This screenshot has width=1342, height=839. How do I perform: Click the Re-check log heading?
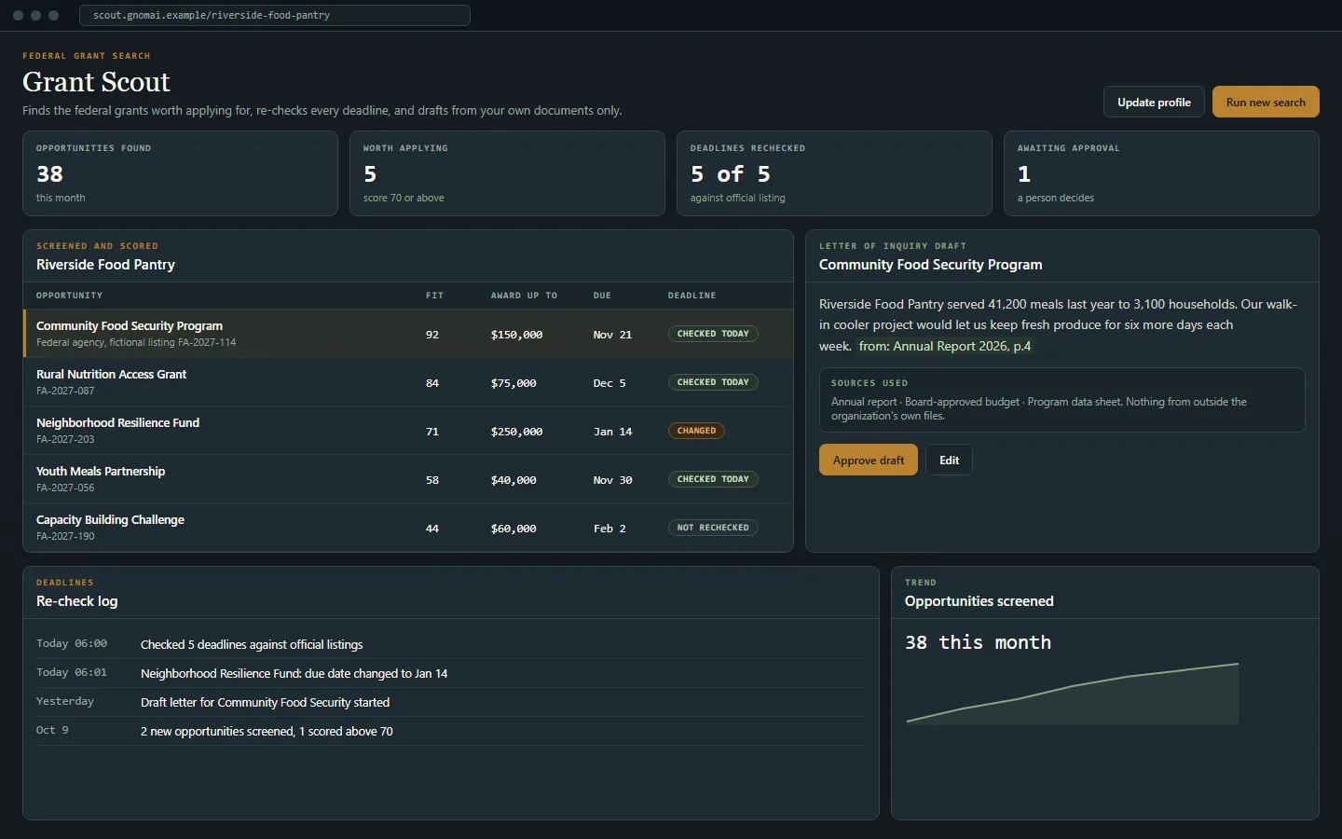coord(76,601)
